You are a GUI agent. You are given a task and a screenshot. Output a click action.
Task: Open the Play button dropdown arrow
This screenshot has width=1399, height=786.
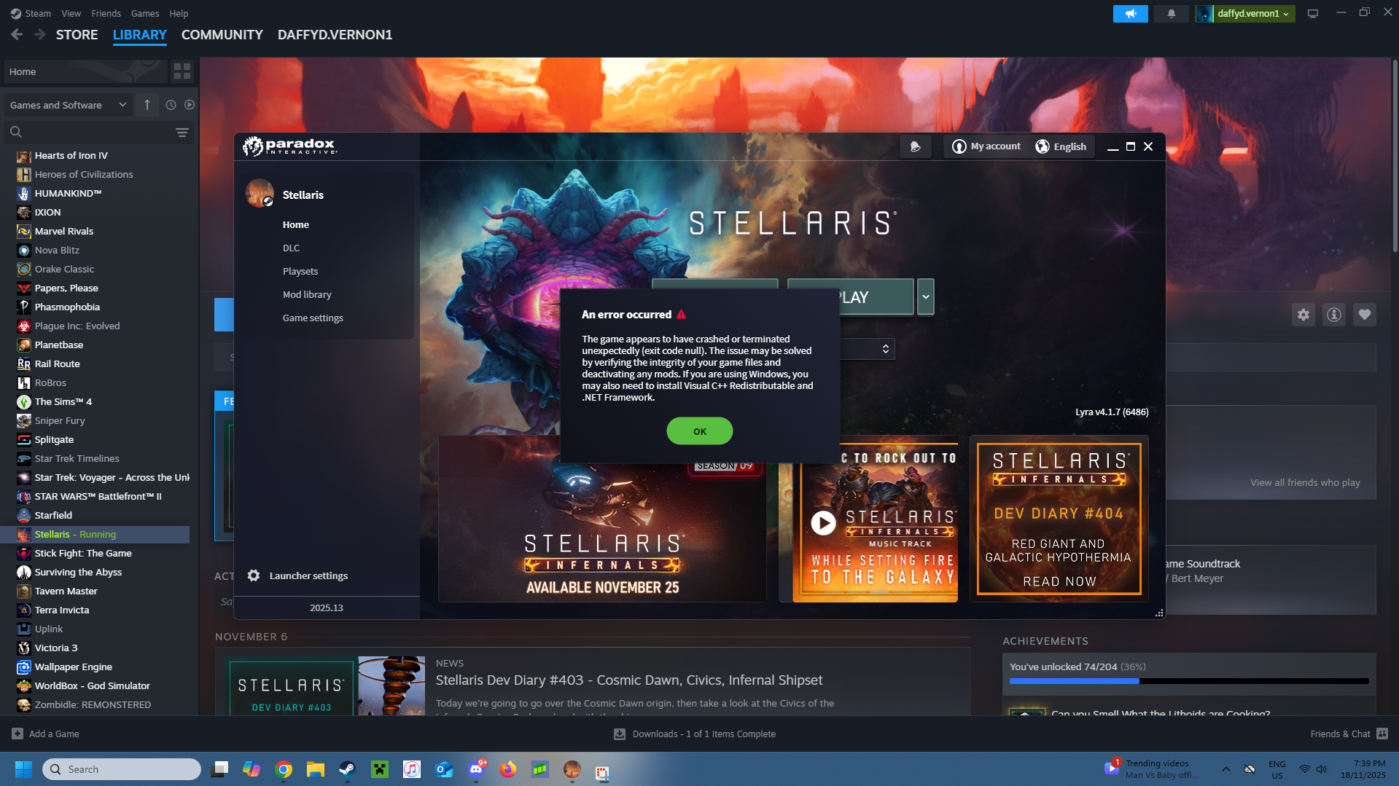[x=925, y=297]
